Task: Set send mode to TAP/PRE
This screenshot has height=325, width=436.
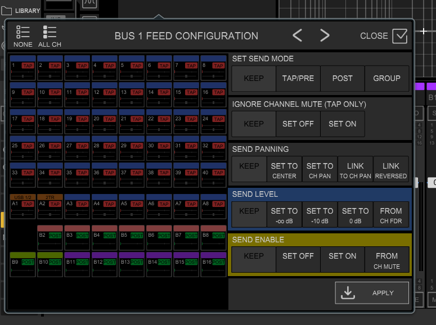Action: pyautogui.click(x=298, y=78)
